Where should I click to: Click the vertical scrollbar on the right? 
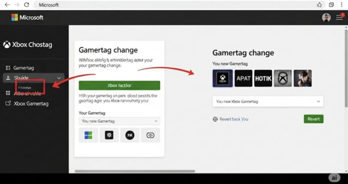[x=346, y=69]
